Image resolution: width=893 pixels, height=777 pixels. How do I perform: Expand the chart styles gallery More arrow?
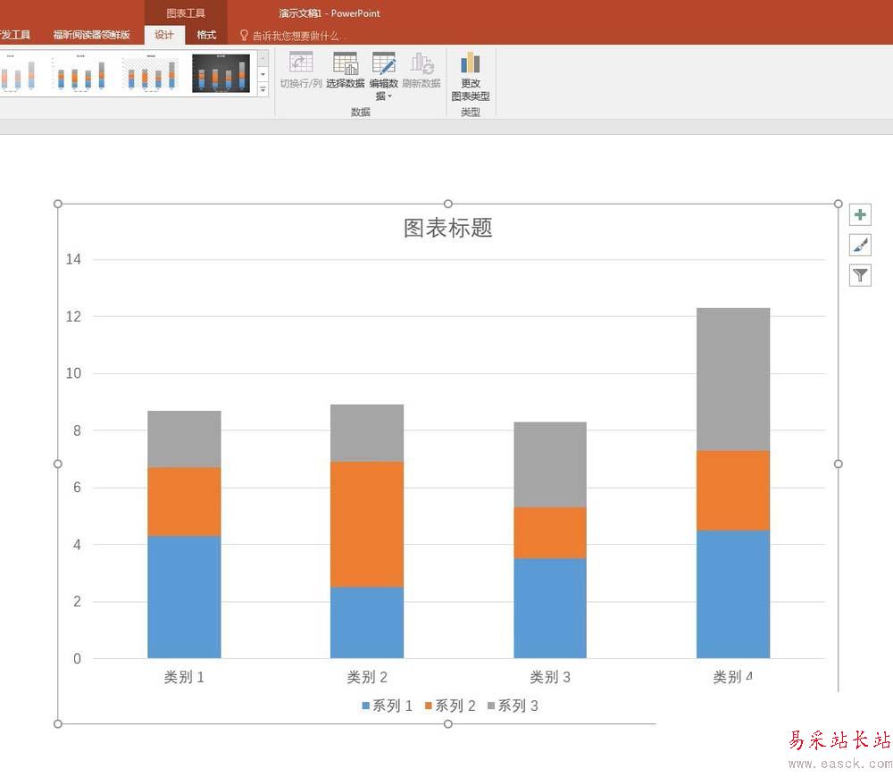tap(263, 89)
